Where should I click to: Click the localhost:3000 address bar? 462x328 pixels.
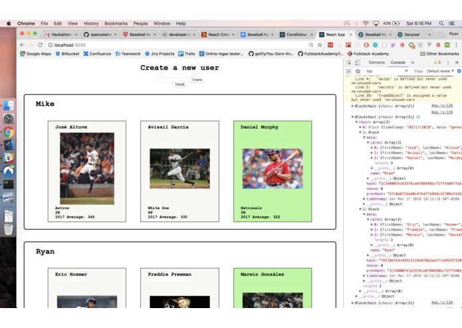(x=177, y=45)
